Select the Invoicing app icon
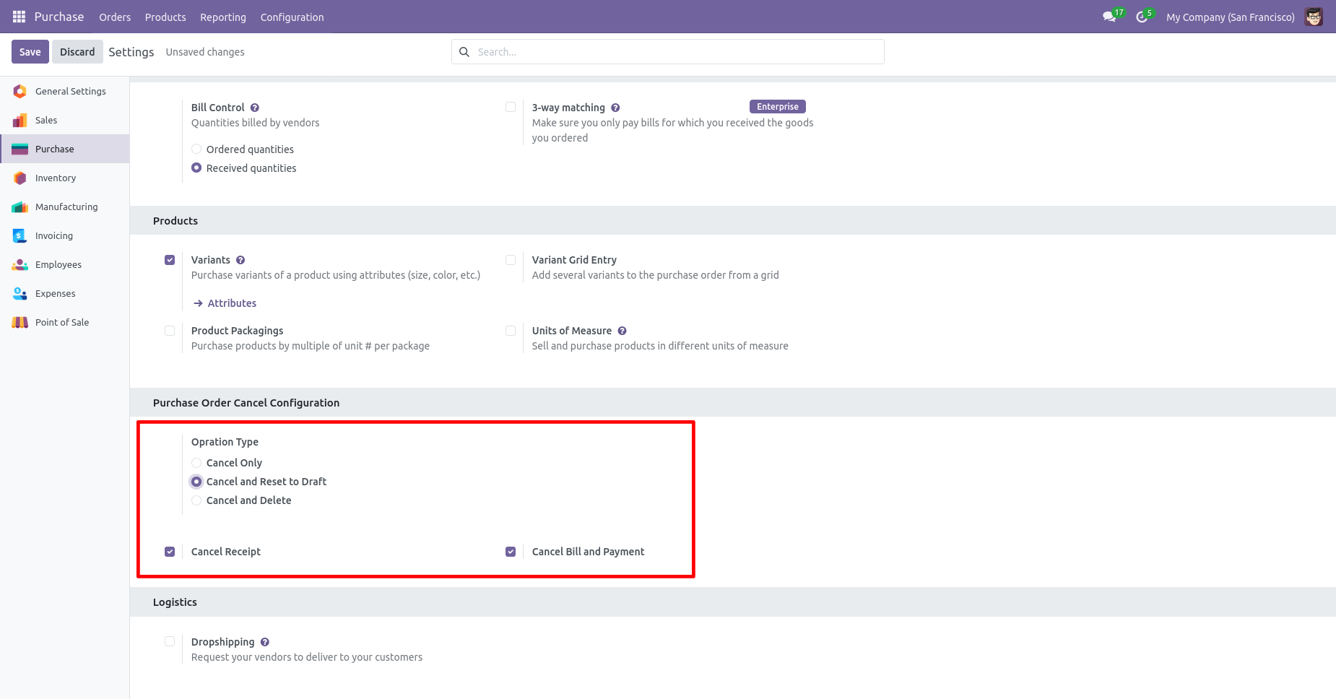The image size is (1336, 699). coord(20,235)
